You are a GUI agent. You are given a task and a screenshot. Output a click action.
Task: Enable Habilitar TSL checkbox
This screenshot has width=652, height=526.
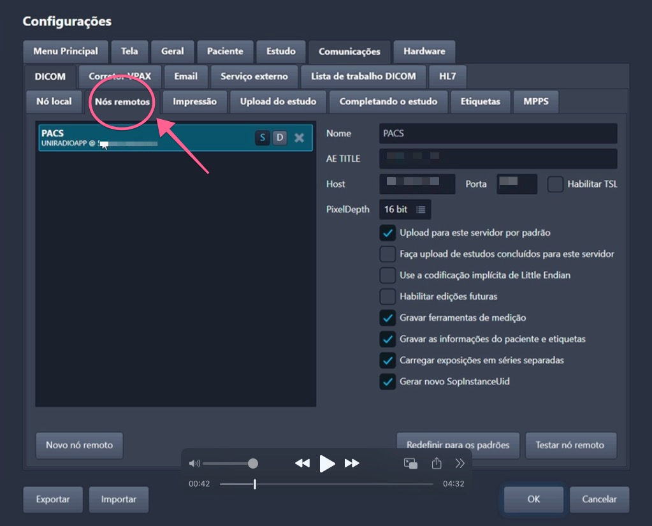pyautogui.click(x=555, y=184)
